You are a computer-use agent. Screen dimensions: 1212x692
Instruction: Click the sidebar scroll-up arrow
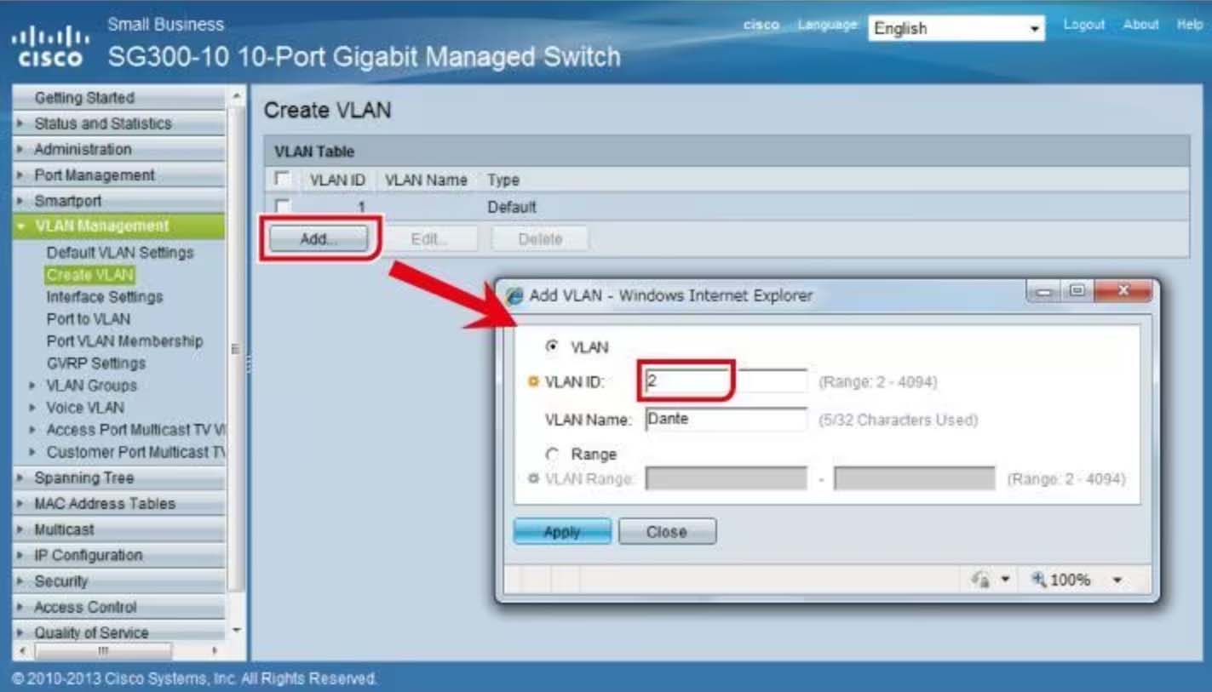(237, 96)
